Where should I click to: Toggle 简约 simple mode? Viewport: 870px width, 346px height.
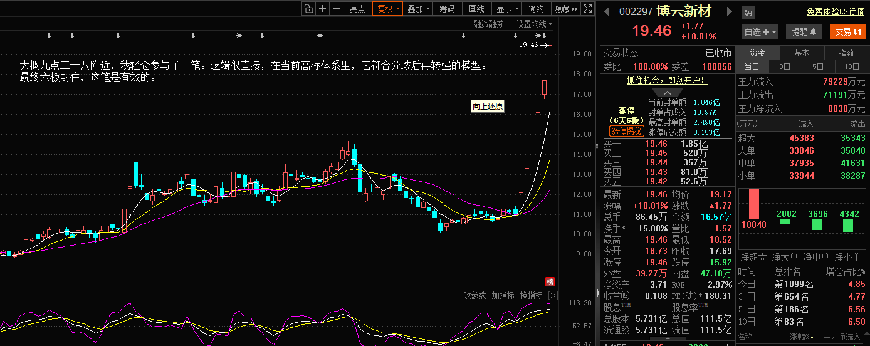pyautogui.click(x=536, y=8)
